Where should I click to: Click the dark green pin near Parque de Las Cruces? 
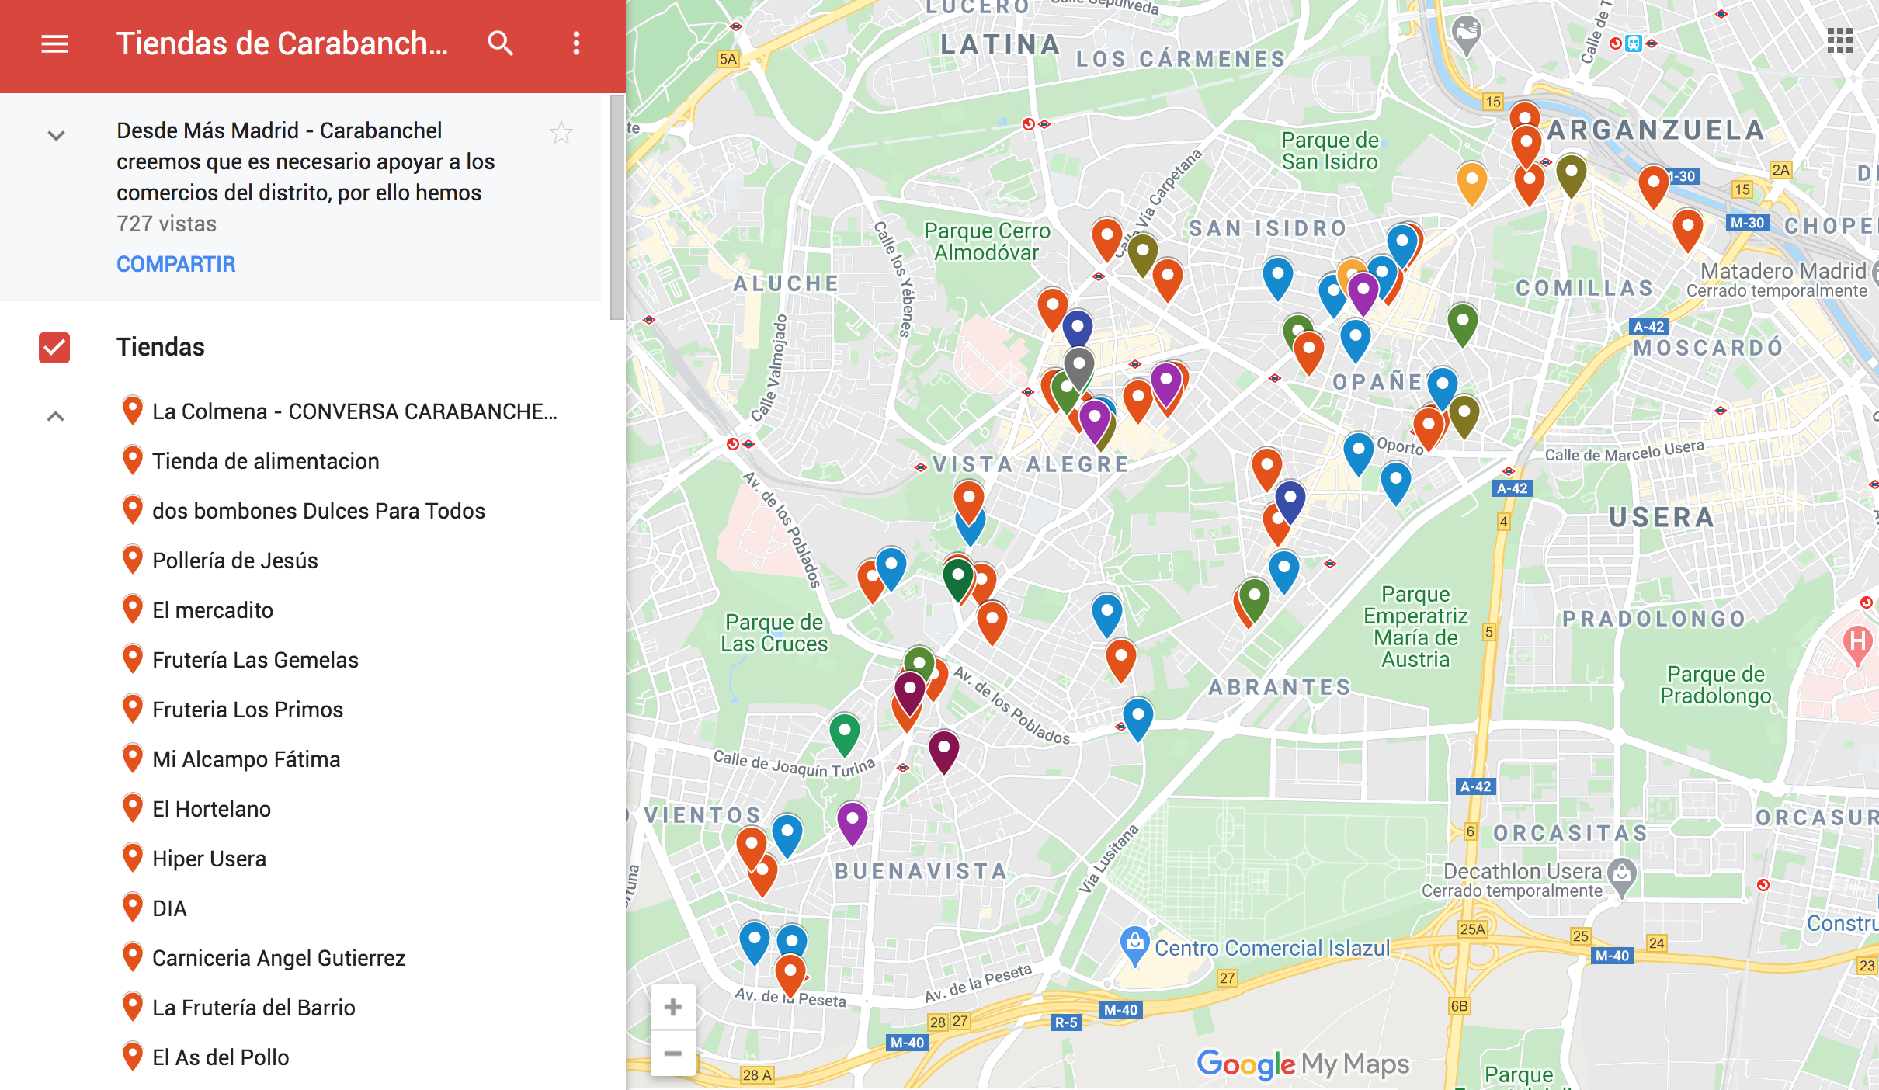(x=957, y=580)
